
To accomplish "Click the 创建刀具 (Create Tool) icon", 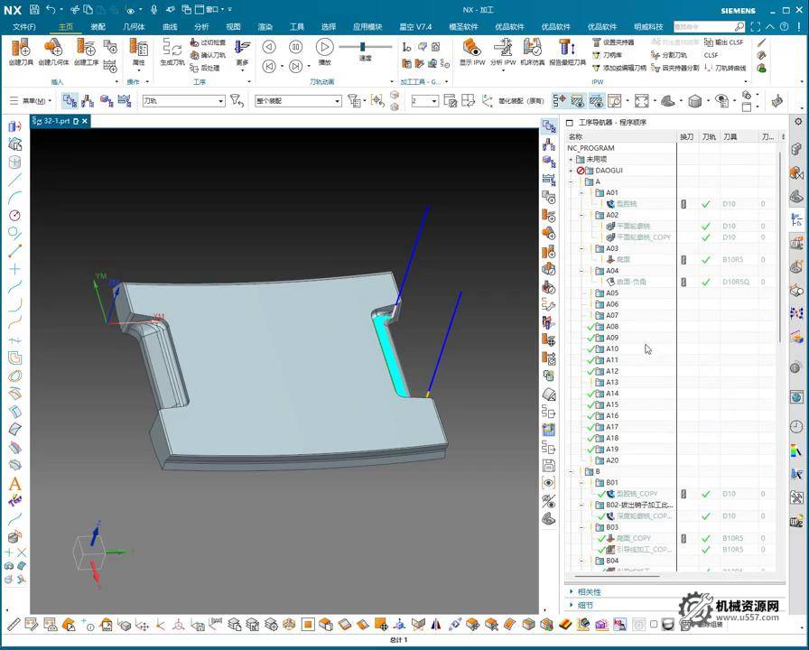I will pyautogui.click(x=20, y=49).
